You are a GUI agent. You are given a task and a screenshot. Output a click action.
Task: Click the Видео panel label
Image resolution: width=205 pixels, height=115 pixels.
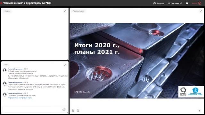[7, 11]
